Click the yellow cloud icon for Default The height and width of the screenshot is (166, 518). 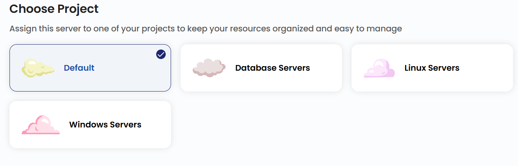click(x=38, y=68)
